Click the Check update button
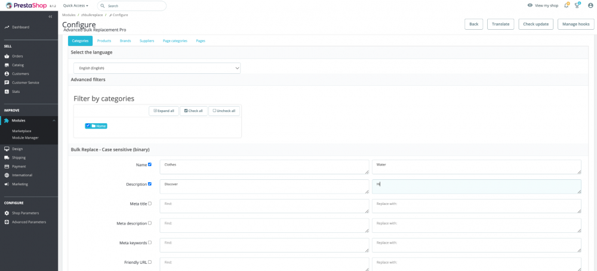The image size is (597, 271). pyautogui.click(x=536, y=24)
